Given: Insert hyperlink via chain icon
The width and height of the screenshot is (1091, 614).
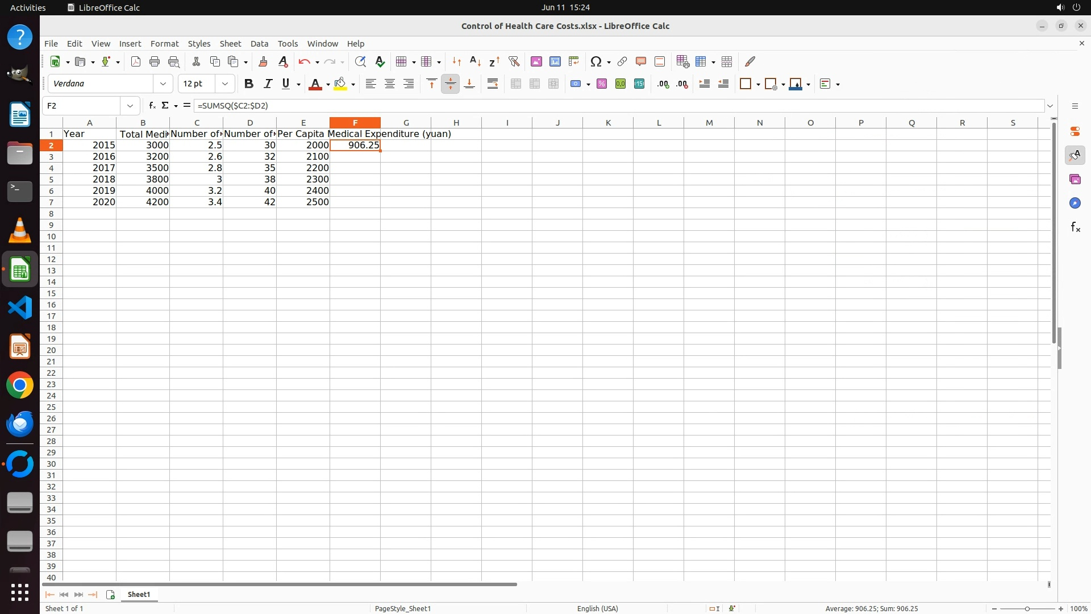Looking at the screenshot, I should 622,62.
